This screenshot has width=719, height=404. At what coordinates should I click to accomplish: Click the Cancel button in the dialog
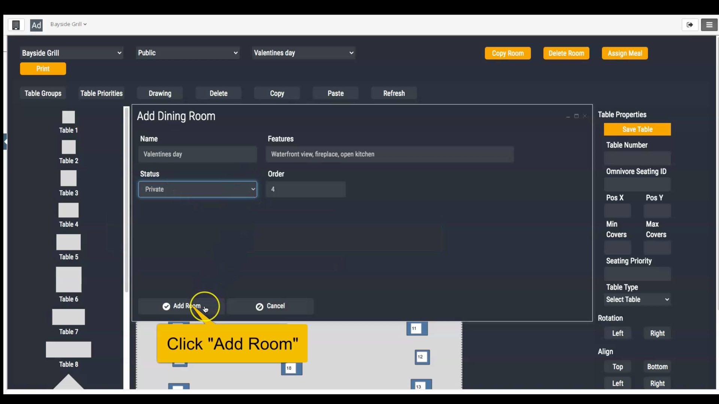click(270, 306)
